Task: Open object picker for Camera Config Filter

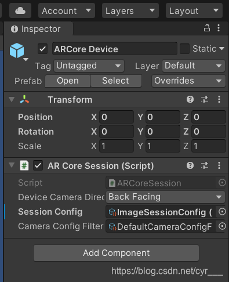Action: click(222, 226)
